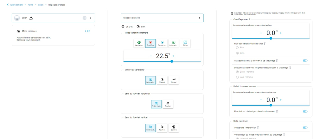Select the Vers l'homme radio option
This screenshot has width=326, height=139.
237,77
